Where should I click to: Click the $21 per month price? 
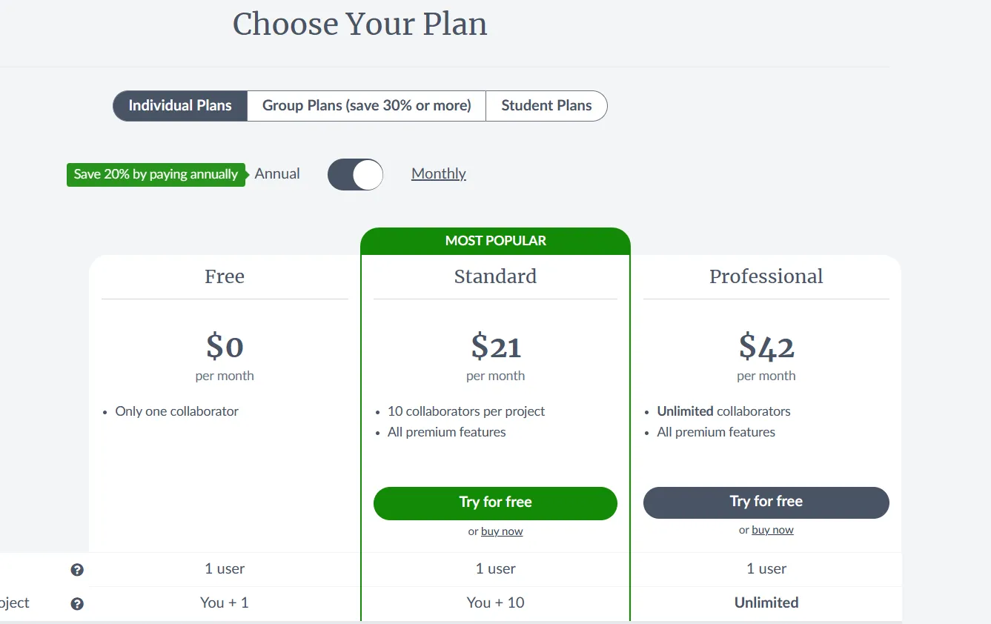tap(495, 347)
